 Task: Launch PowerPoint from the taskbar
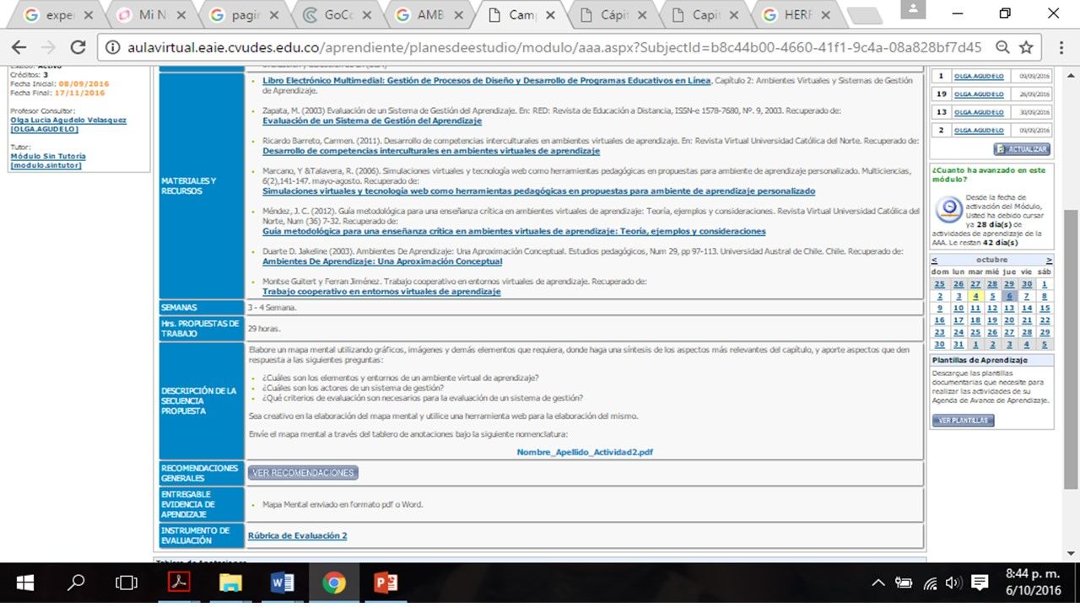[385, 583]
